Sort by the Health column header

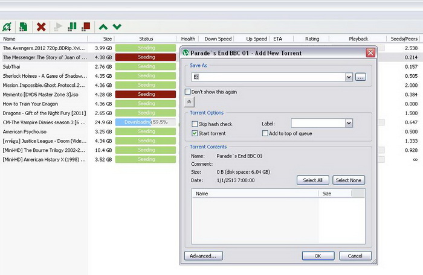tap(188, 39)
